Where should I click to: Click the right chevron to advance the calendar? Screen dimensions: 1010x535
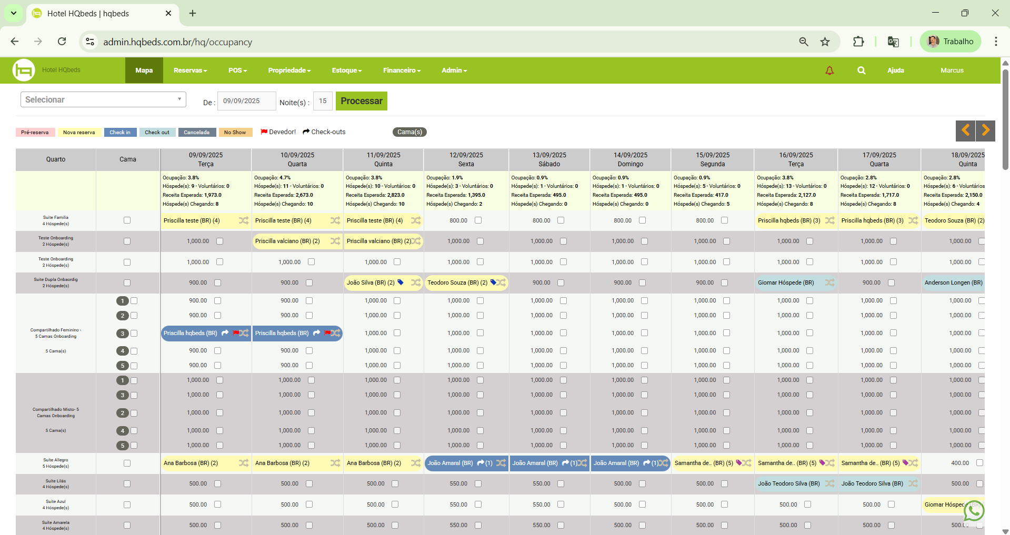(985, 130)
